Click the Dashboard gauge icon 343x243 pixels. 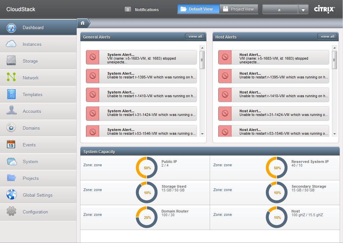pos(11,28)
